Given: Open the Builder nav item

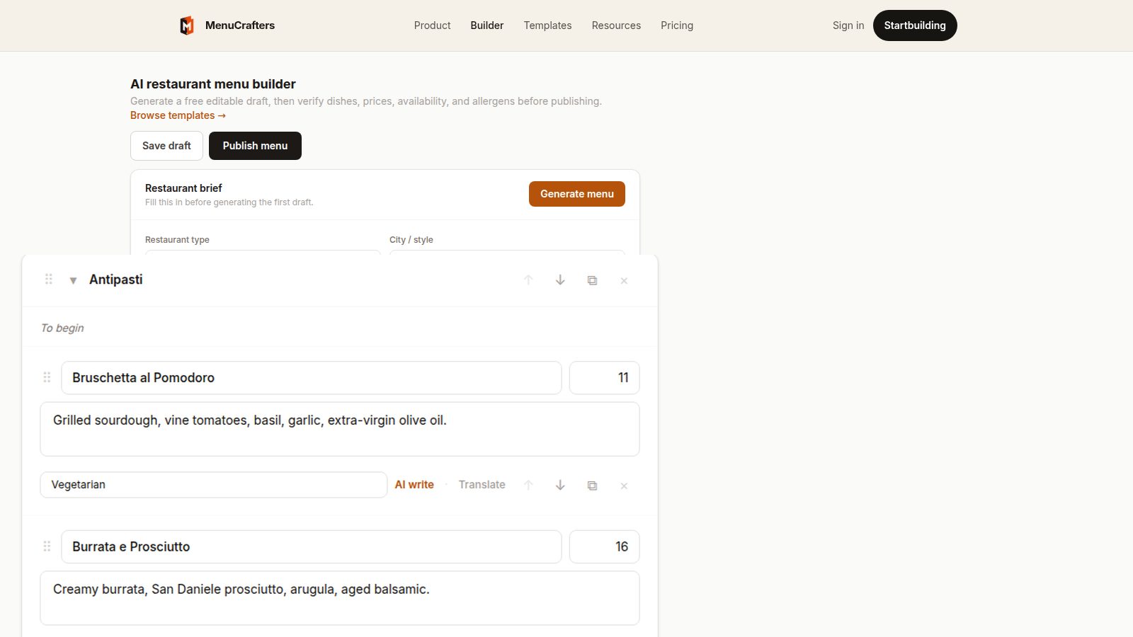Looking at the screenshot, I should (487, 25).
